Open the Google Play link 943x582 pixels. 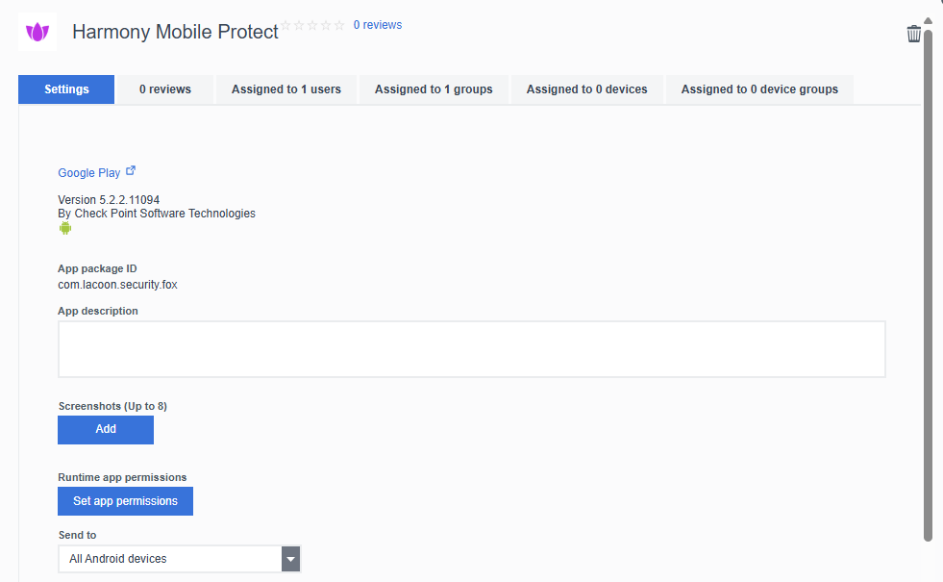click(x=89, y=173)
